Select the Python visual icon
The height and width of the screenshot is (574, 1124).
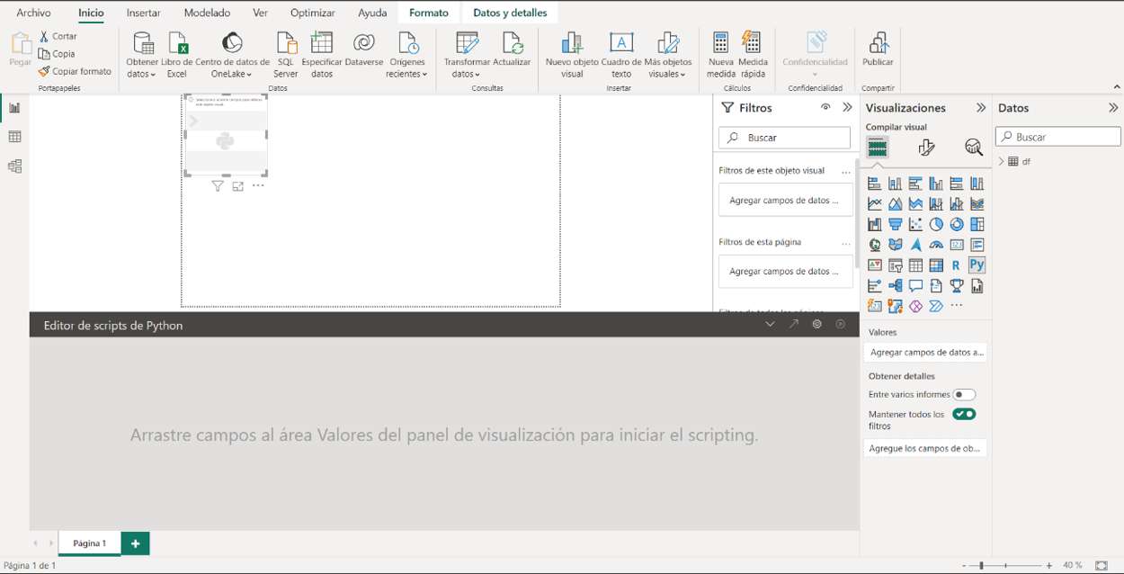coord(977,265)
